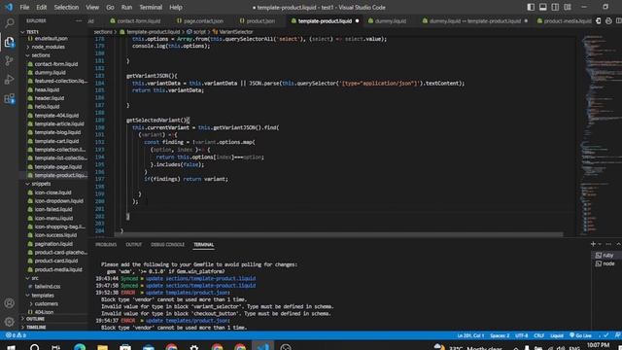Open the Debug Console panel tab
This screenshot has height=350, width=622.
tap(167, 244)
